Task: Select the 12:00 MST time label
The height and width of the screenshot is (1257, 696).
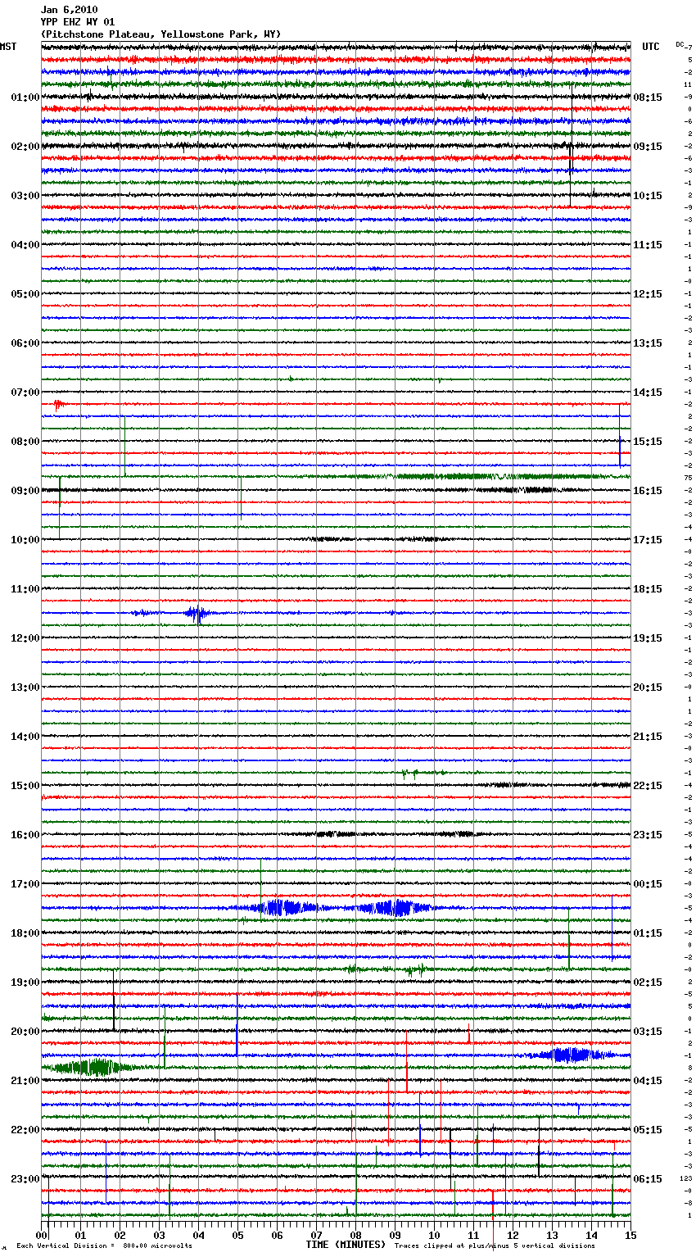Action: pyautogui.click(x=25, y=638)
